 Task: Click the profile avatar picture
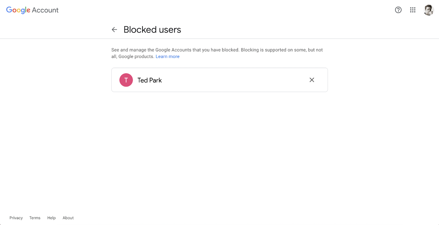[429, 10]
